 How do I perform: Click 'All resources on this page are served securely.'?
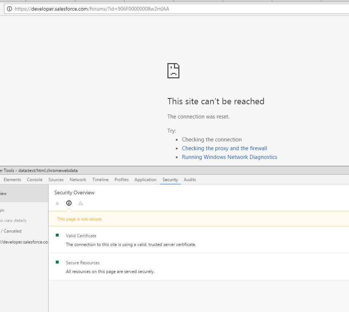click(x=110, y=272)
